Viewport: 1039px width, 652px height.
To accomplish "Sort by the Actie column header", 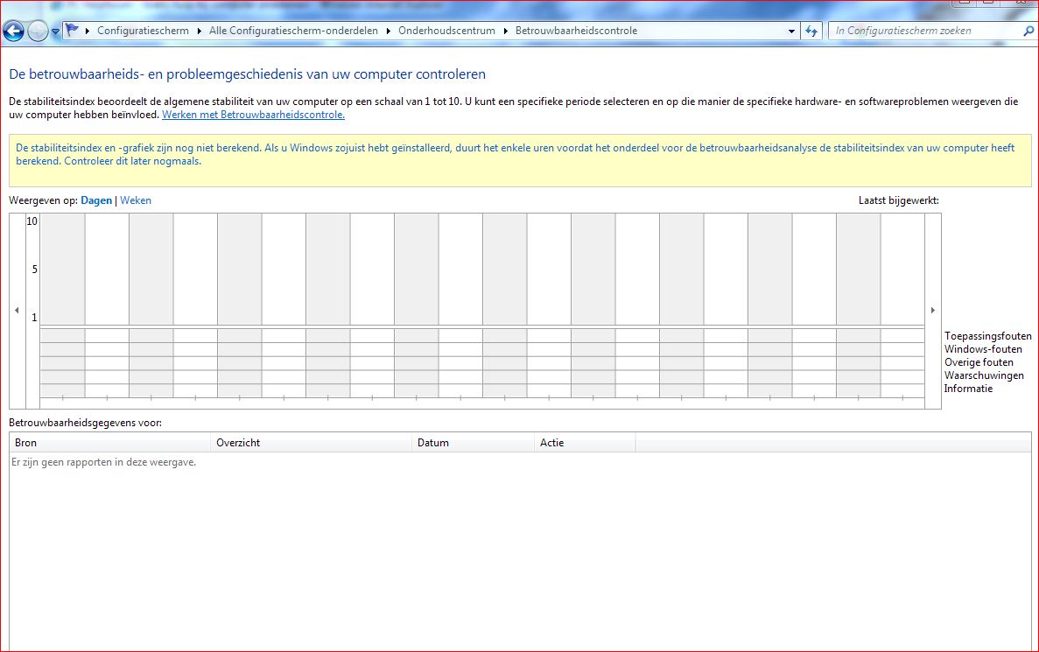I will point(585,443).
